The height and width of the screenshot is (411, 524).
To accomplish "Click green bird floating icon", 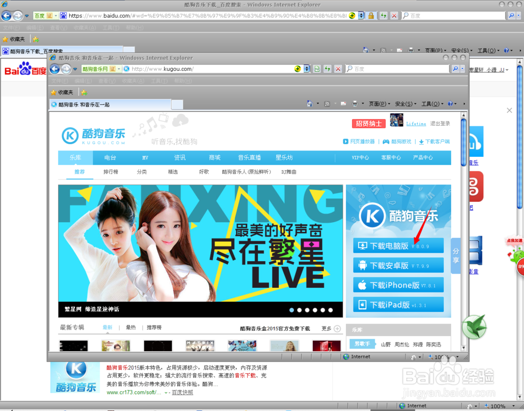I will [474, 327].
